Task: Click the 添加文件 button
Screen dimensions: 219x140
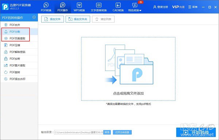Action: pos(53,19)
